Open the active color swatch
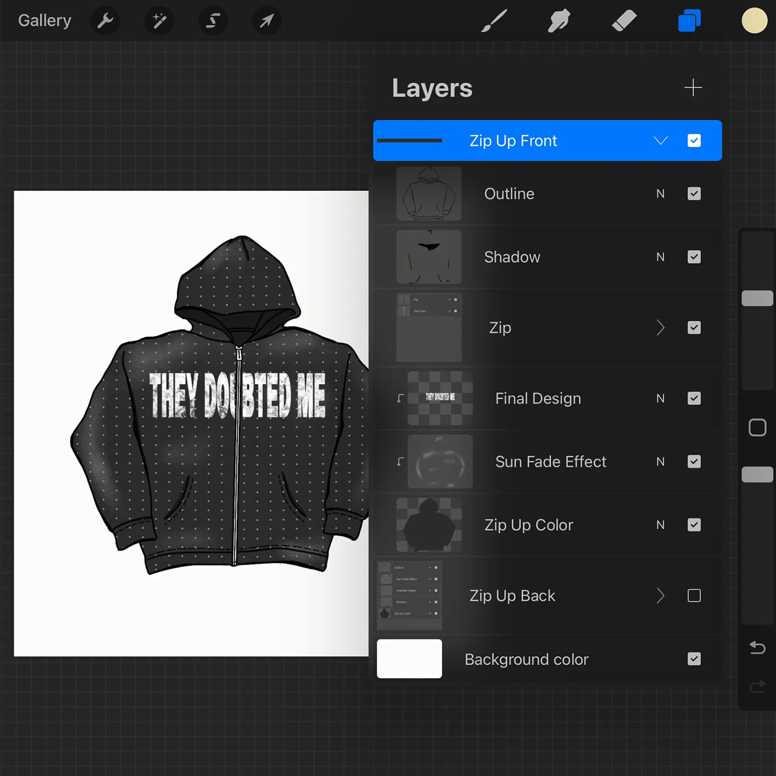Viewport: 776px width, 776px height. pyautogui.click(x=754, y=20)
